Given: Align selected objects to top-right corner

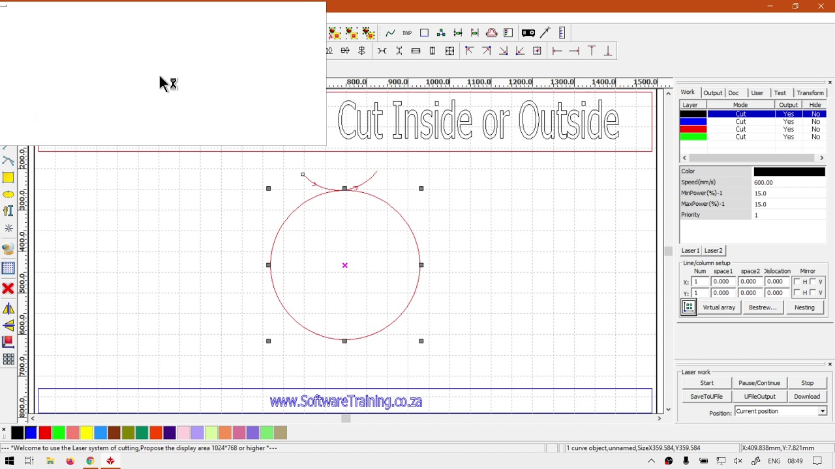Looking at the screenshot, I should 486,51.
